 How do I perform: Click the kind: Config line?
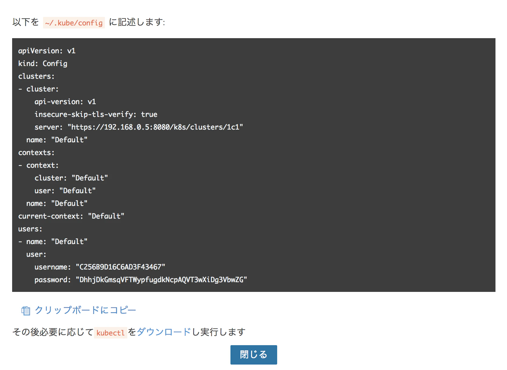[43, 63]
